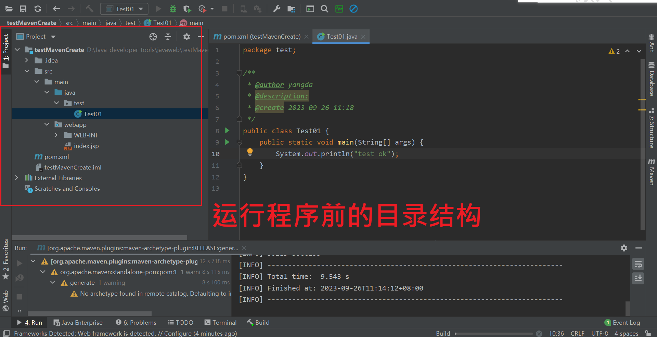This screenshot has height=337, width=657.
Task: Navigate back with the left arrow icon
Action: pyautogui.click(x=56, y=9)
